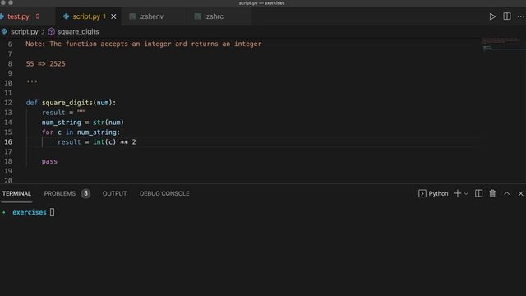Close the script.py tab

113,16
